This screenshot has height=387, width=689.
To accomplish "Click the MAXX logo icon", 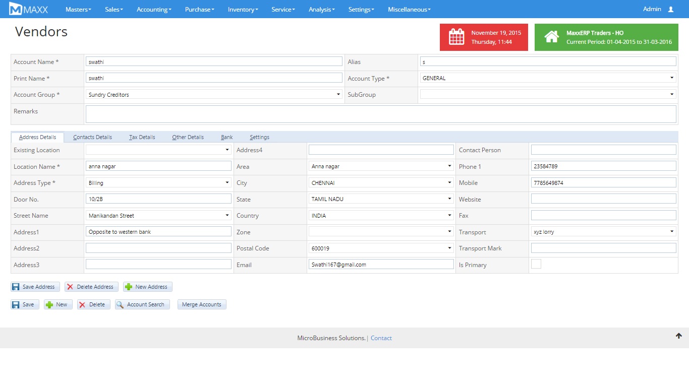I will coord(16,9).
